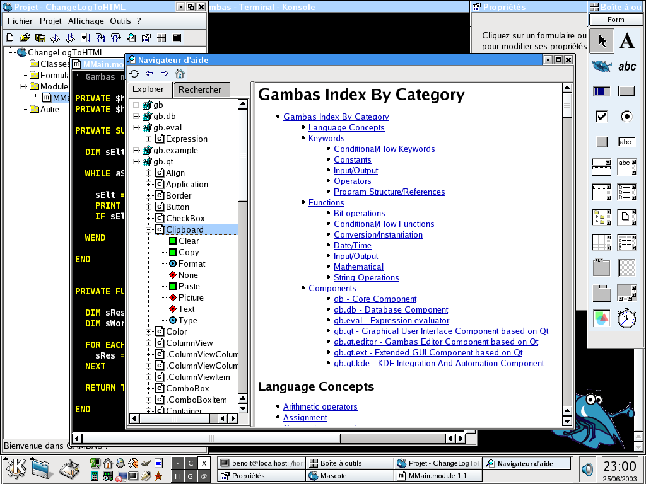This screenshot has height=484, width=646.
Task: Switch to the Explorer tab
Action: pos(148,89)
